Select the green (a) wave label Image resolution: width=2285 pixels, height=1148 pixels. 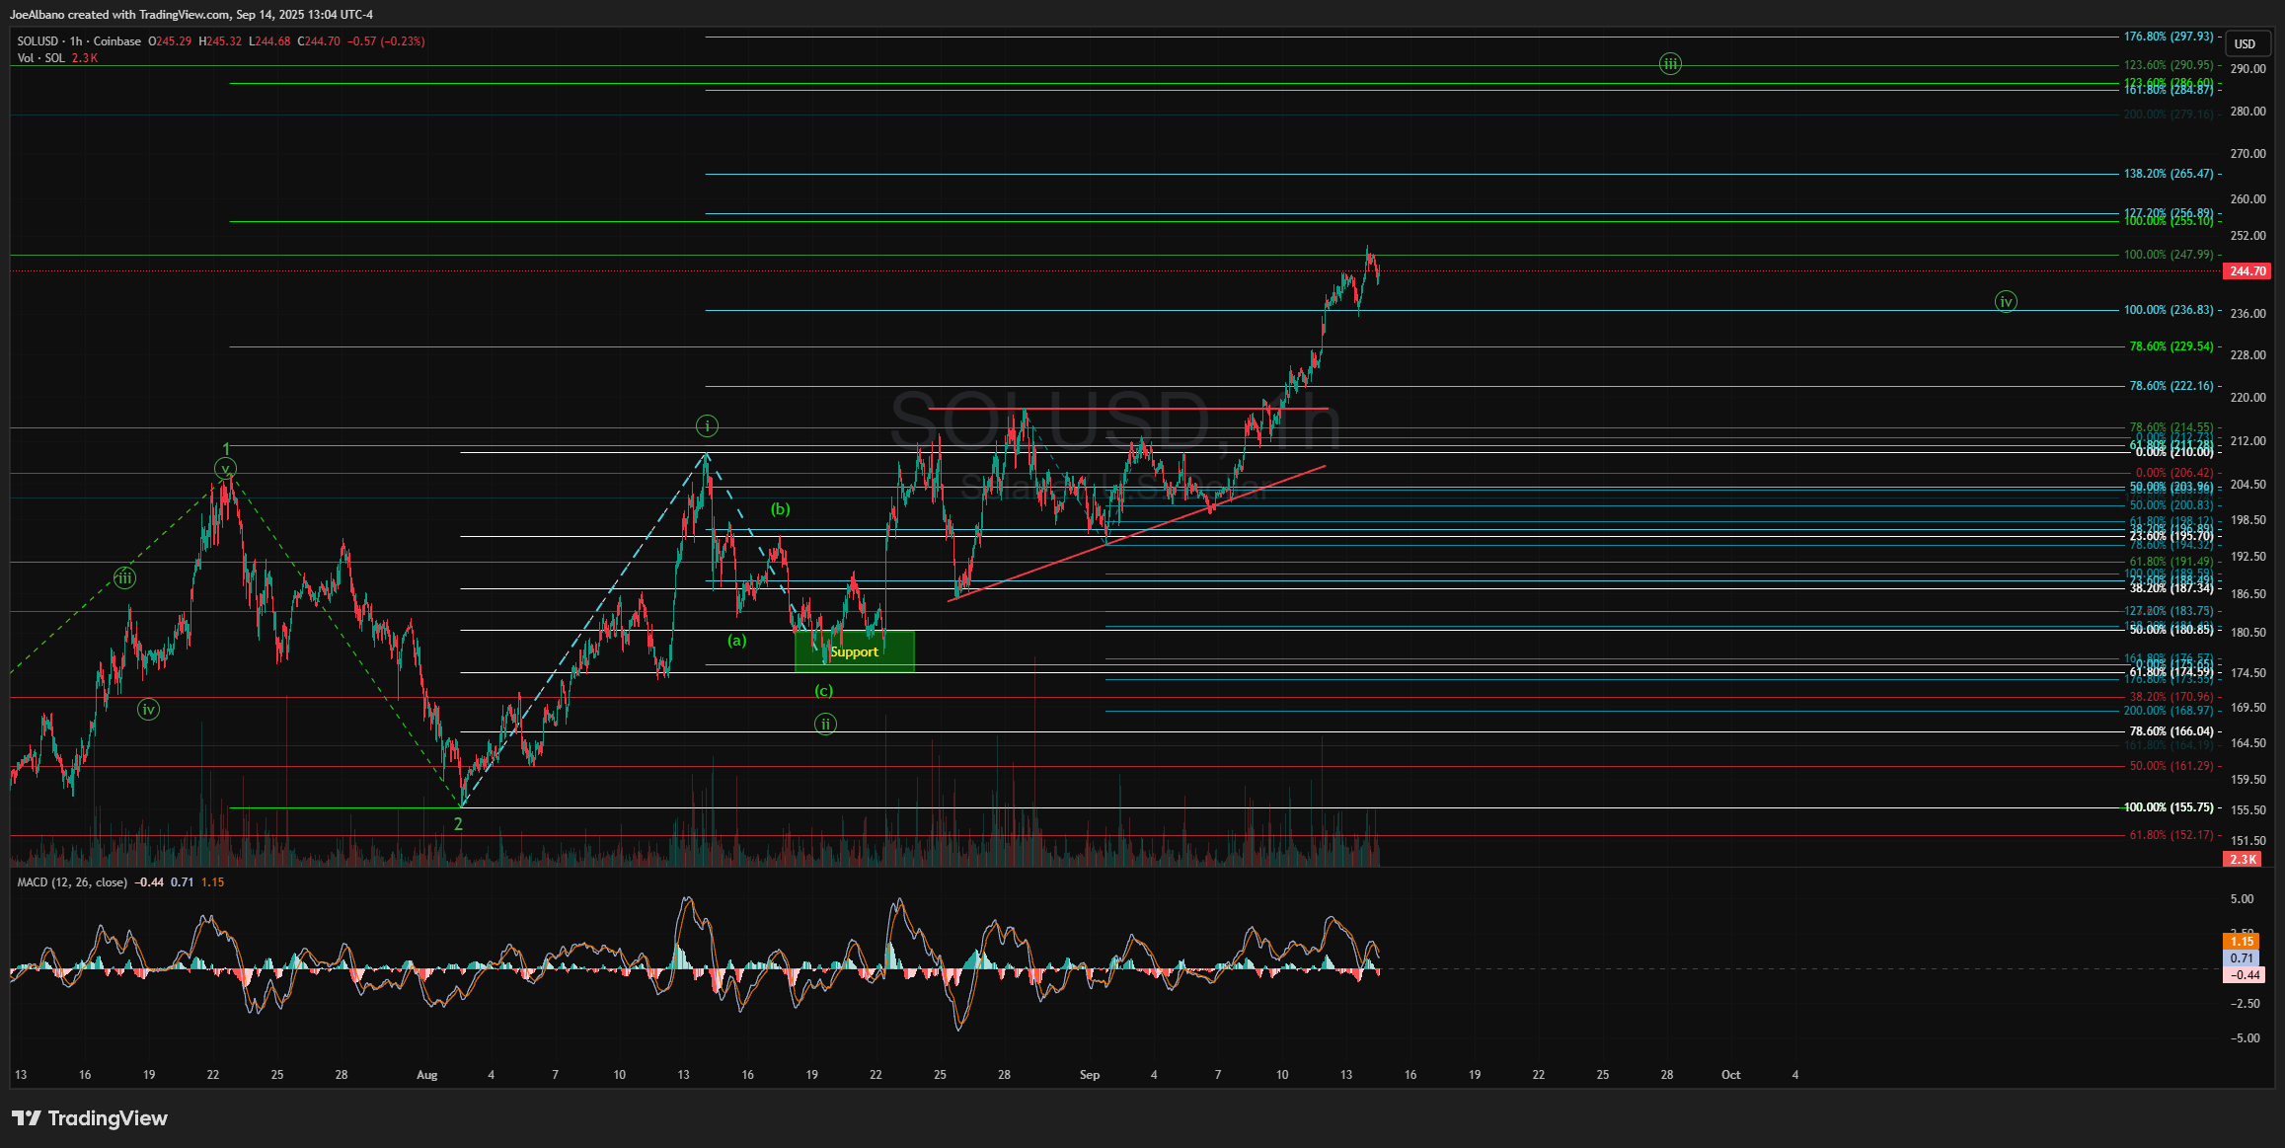737,641
